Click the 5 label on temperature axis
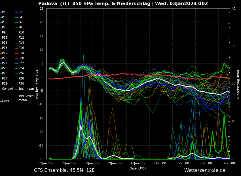 [x=43, y=63]
